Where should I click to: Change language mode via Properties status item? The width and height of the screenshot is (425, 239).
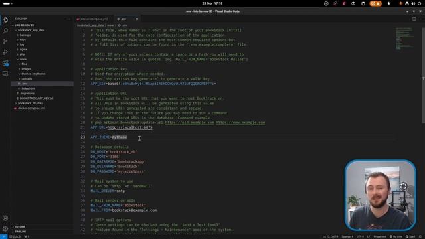pyautogui.click(x=380, y=236)
